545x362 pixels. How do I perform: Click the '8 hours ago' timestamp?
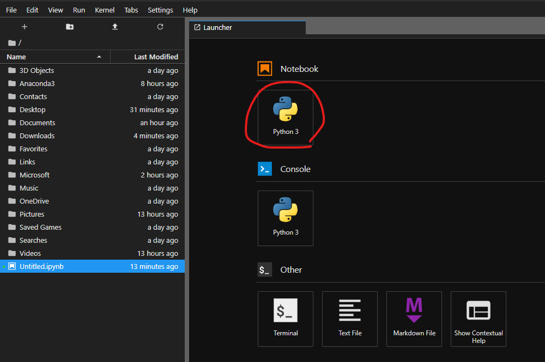(160, 83)
